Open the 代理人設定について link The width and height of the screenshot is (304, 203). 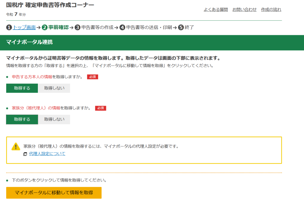click(x=47, y=154)
